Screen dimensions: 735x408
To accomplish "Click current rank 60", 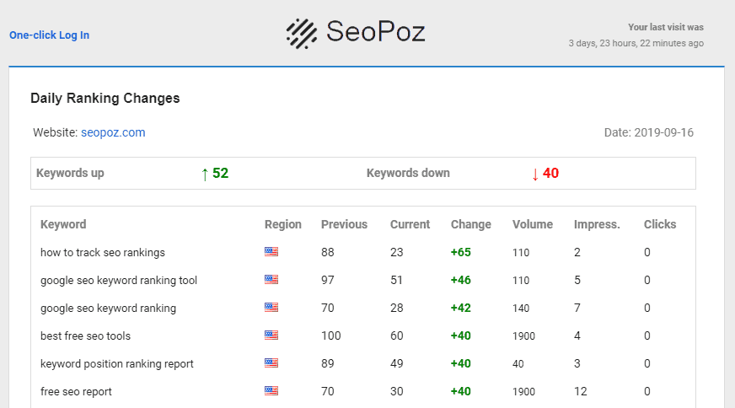I will [396, 336].
